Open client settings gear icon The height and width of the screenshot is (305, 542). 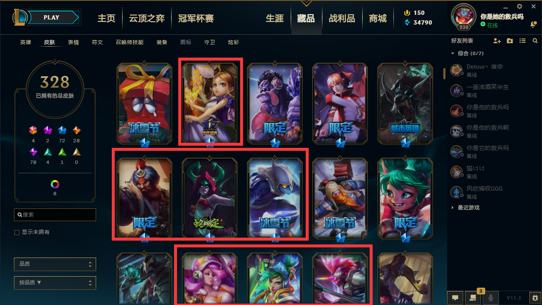tap(520, 6)
